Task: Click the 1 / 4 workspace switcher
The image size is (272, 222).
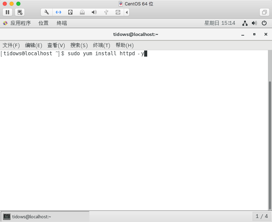Action: click(261, 216)
